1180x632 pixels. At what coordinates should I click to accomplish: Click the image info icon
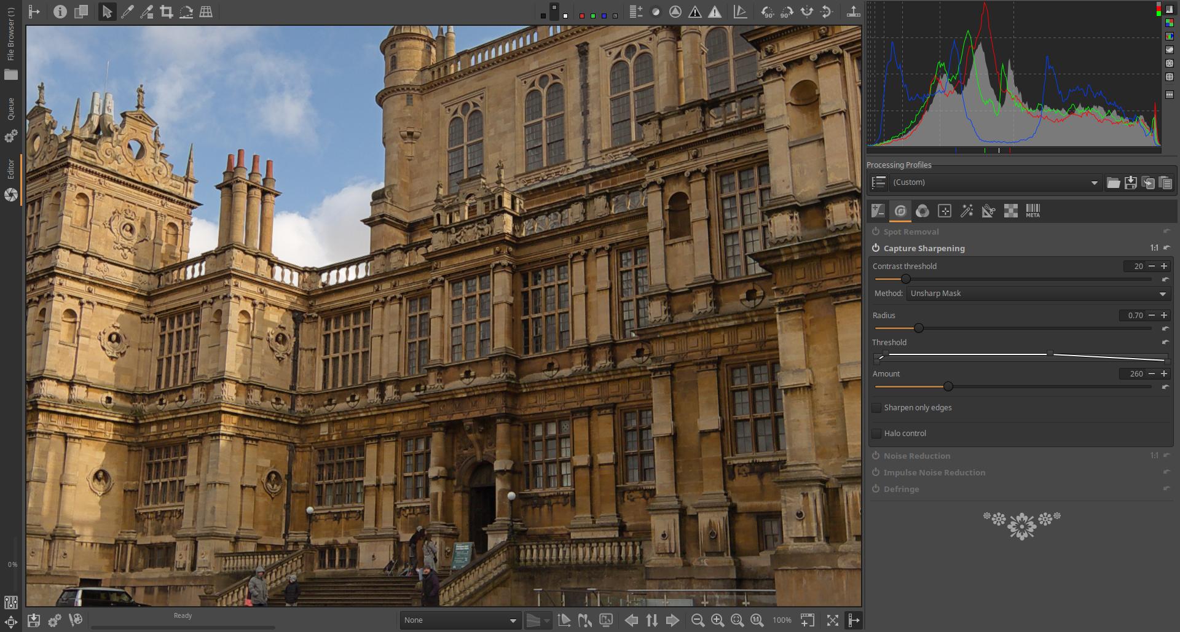(60, 12)
